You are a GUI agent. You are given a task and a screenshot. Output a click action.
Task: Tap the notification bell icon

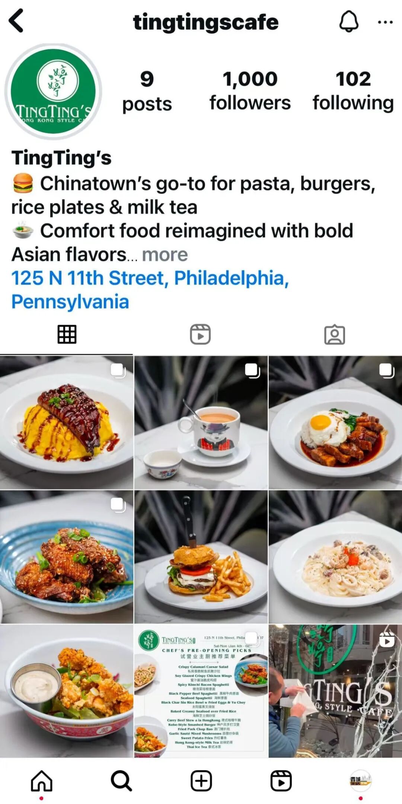click(349, 21)
